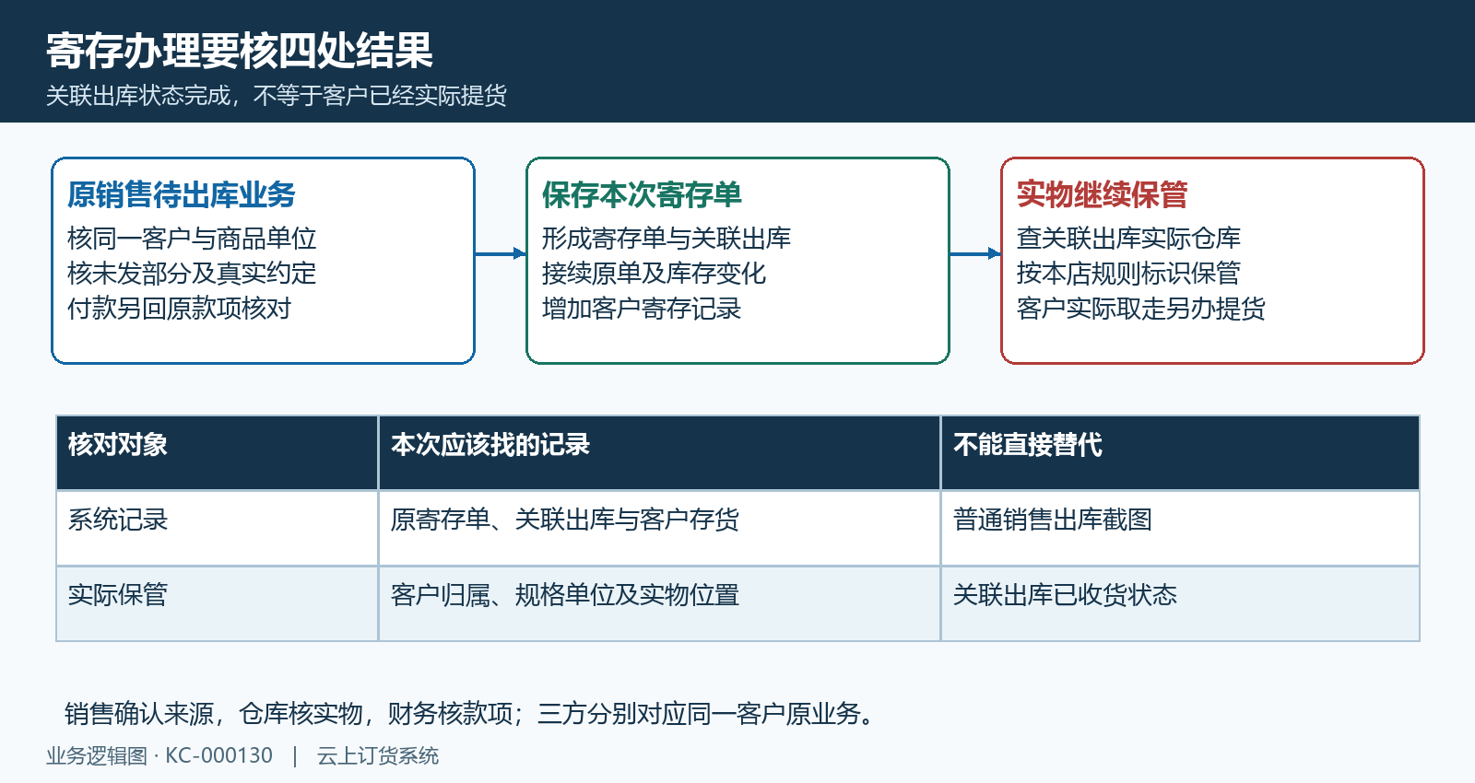
Task: Select the line 客户实际取走另办提货
Action: (x=1141, y=309)
